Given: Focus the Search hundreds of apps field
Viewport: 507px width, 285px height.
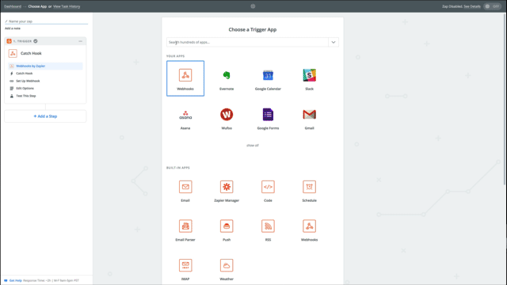Looking at the screenshot, I should click(247, 42).
